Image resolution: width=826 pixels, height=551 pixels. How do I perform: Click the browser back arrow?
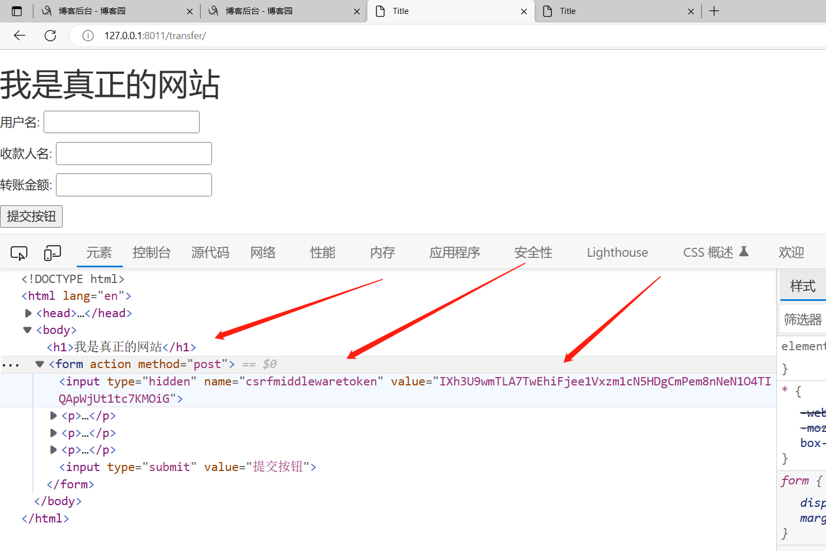(x=20, y=36)
